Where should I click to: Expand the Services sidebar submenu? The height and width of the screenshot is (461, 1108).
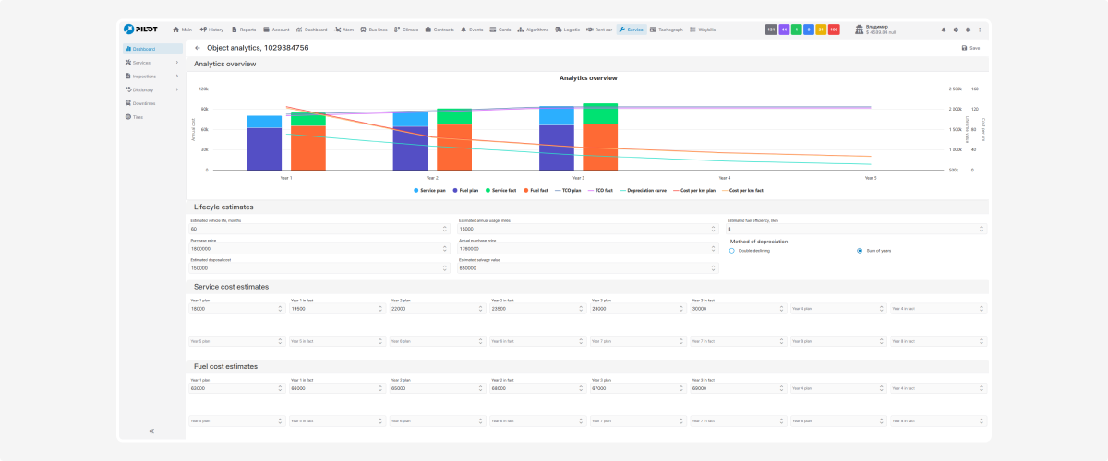tap(176, 63)
